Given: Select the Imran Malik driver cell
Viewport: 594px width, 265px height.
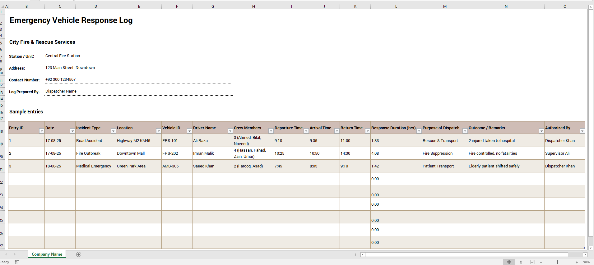Looking at the screenshot, I should [213, 153].
